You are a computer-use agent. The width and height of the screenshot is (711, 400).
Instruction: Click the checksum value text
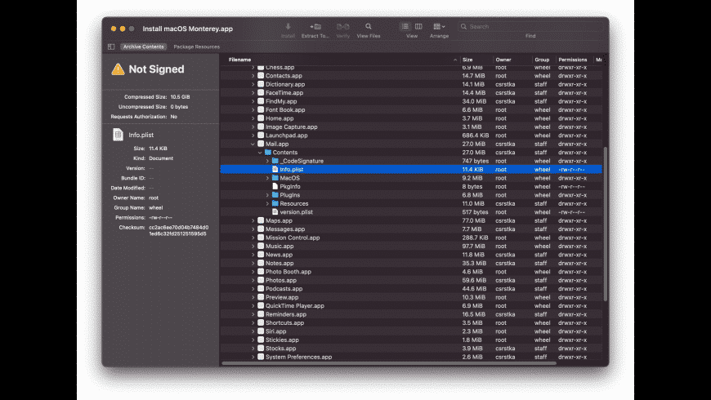point(179,230)
